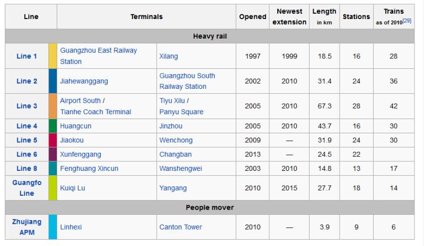The width and height of the screenshot is (424, 246).
Task: Click the green Line 4 color swatch
Action: [x=52, y=126]
